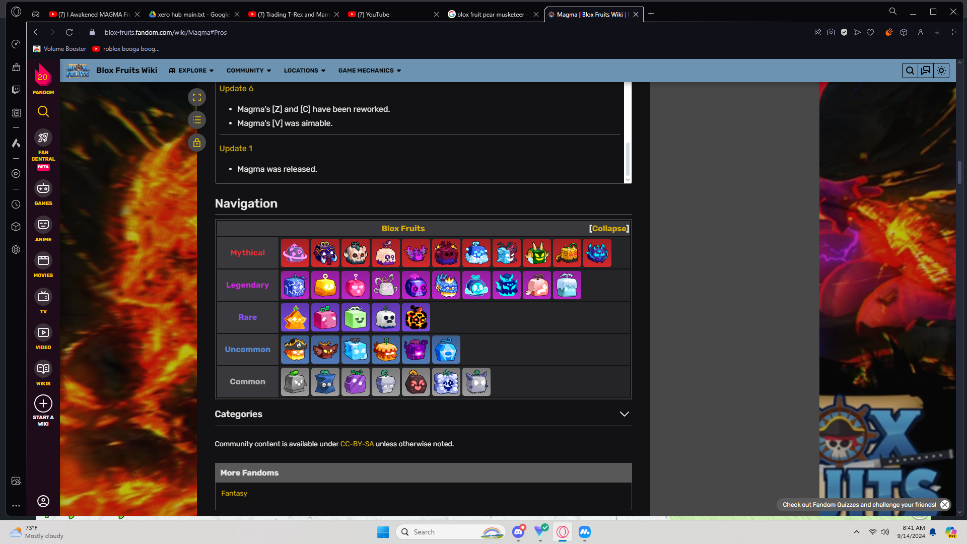
Task: Open the green cube fruit in Rare row
Action: pos(356,317)
